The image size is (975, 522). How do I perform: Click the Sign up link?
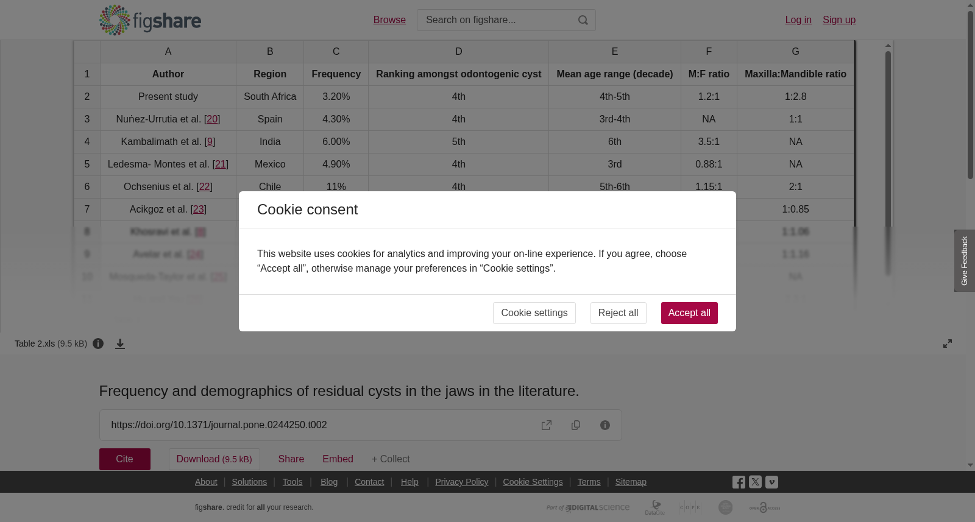pyautogui.click(x=839, y=20)
